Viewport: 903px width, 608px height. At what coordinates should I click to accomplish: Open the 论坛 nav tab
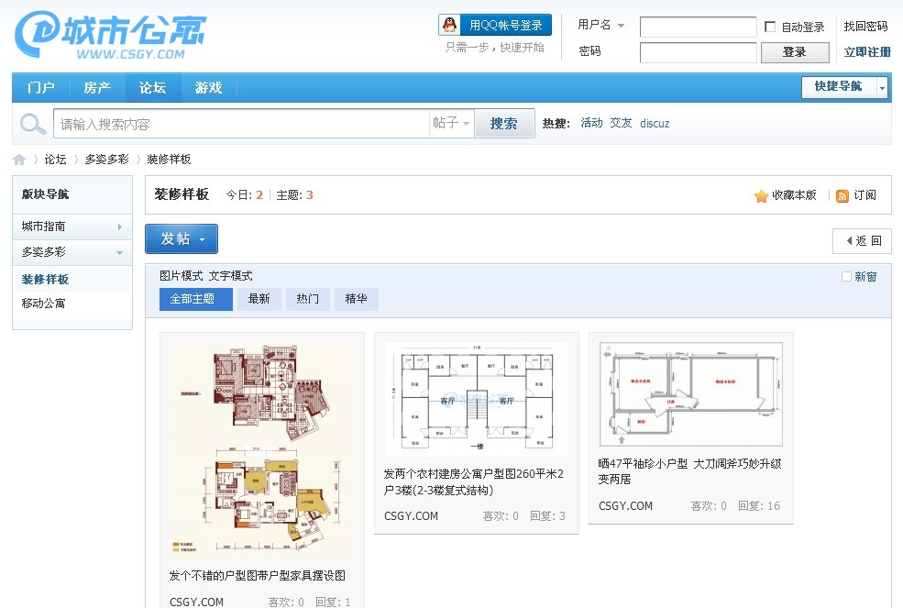152,88
